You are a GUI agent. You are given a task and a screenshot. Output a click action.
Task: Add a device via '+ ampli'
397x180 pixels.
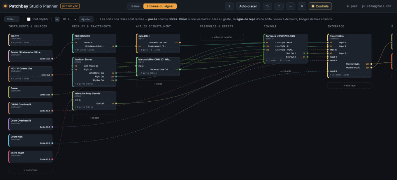(158, 84)
